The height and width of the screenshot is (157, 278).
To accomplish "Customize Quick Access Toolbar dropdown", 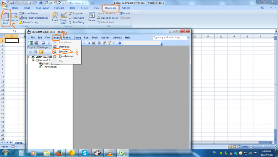I will (70, 3).
